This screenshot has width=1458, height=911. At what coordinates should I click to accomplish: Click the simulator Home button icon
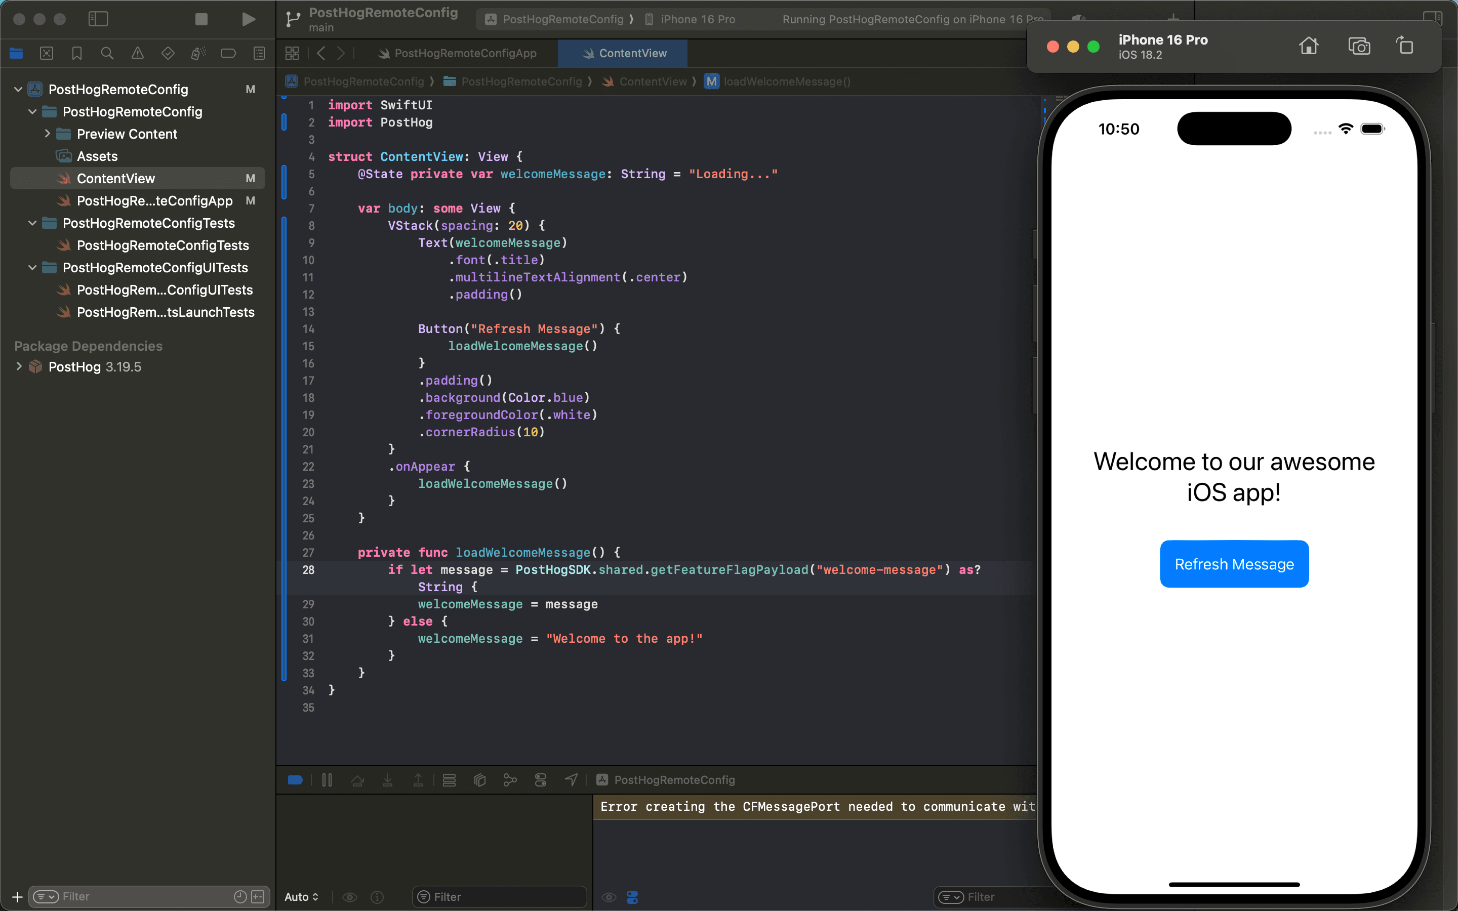[x=1308, y=47]
